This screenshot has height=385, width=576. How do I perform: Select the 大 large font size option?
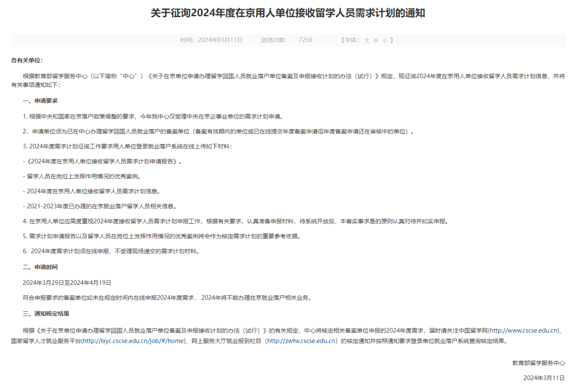(x=366, y=40)
